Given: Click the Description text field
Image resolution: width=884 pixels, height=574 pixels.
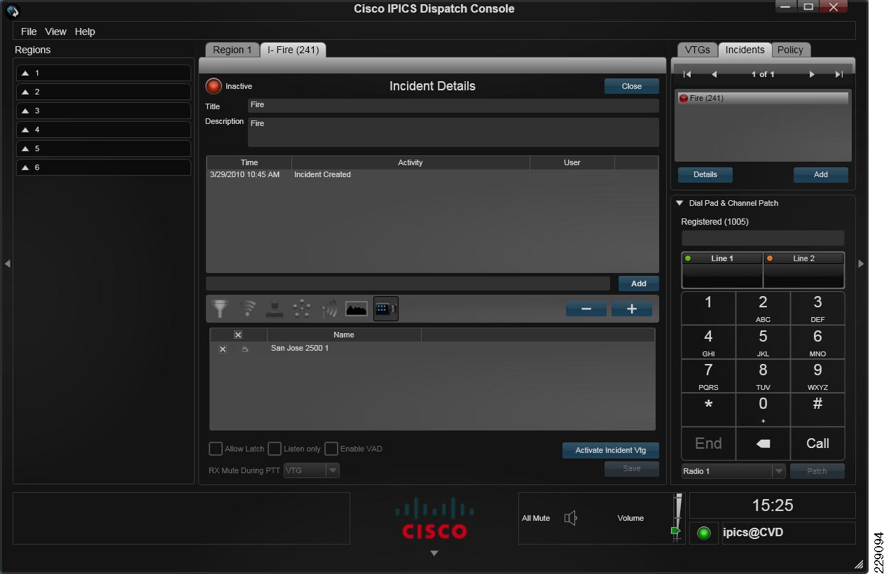Looking at the screenshot, I should click(453, 132).
